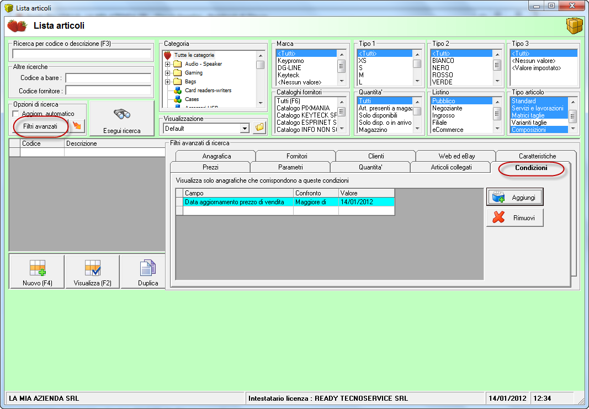Viewport: 589px width, 409px height.
Task: Click the orange arrow reset filters icon
Action: pyautogui.click(x=77, y=126)
